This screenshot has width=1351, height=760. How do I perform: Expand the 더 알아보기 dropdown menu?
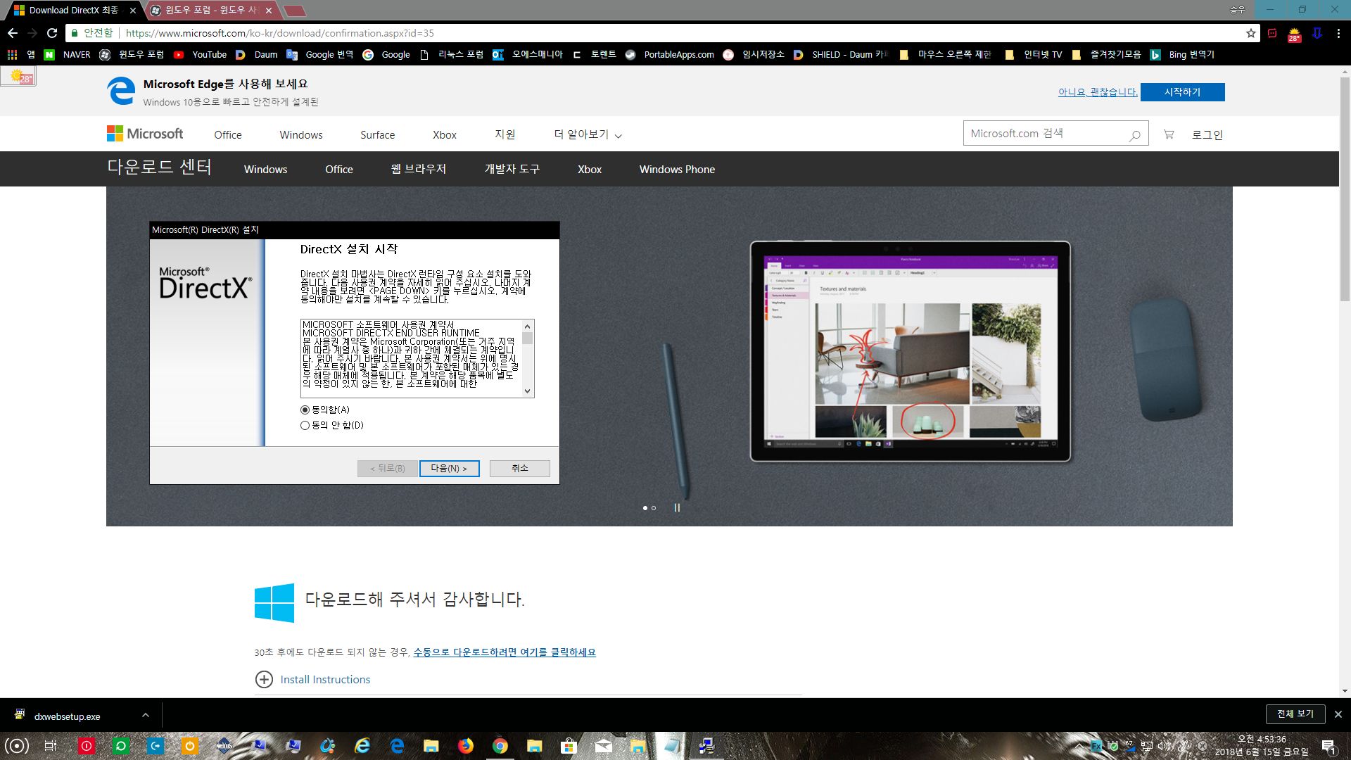pyautogui.click(x=588, y=134)
